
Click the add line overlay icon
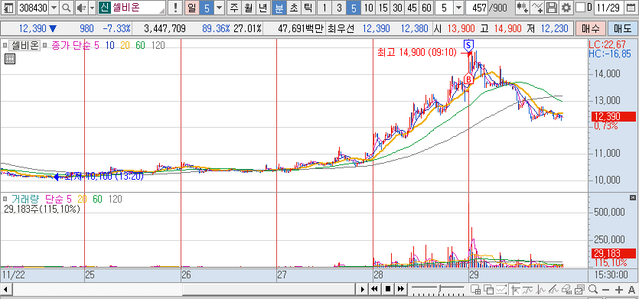click(x=537, y=8)
